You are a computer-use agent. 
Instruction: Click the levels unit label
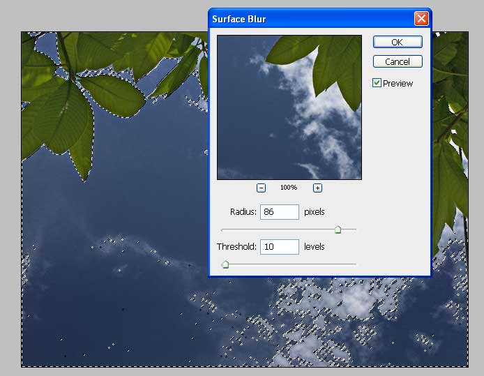coord(315,247)
